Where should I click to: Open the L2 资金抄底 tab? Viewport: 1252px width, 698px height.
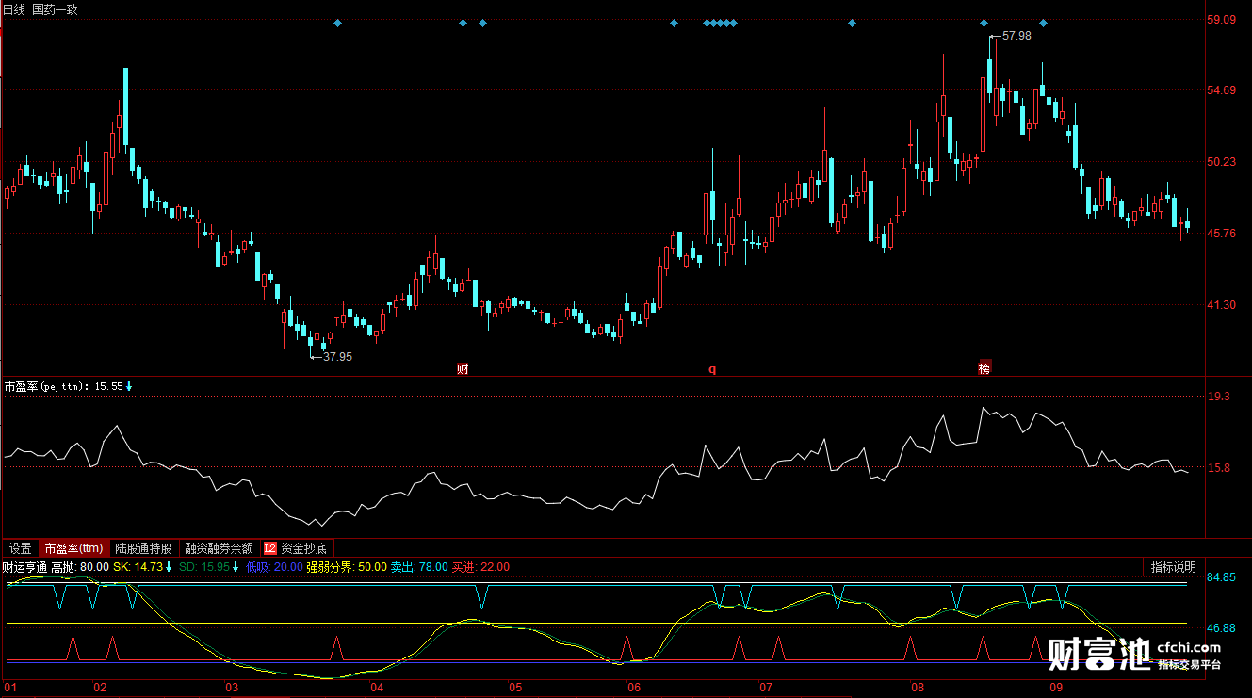coord(297,548)
